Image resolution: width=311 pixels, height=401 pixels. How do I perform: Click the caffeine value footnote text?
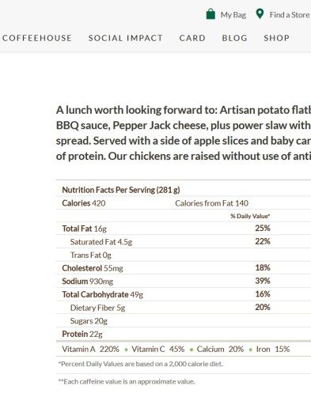click(x=127, y=381)
